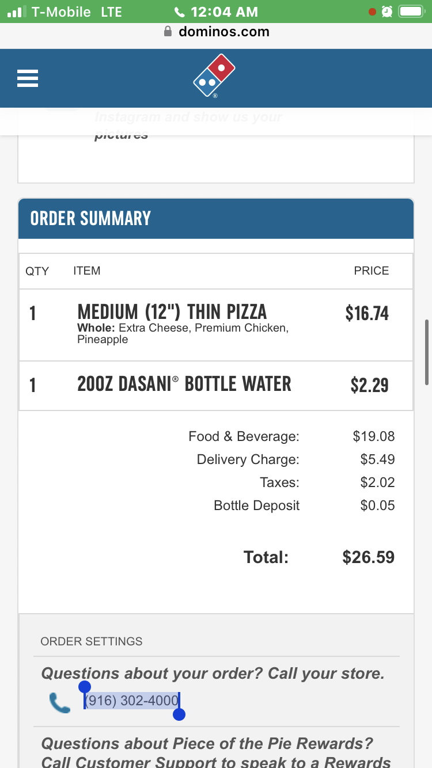Tap the dominos.com address bar
The height and width of the screenshot is (768, 432).
click(223, 32)
